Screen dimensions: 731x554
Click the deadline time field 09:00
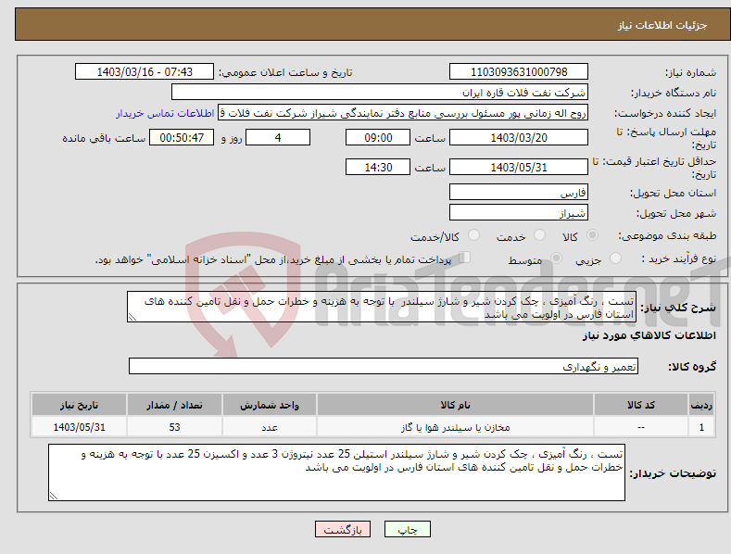[378, 137]
